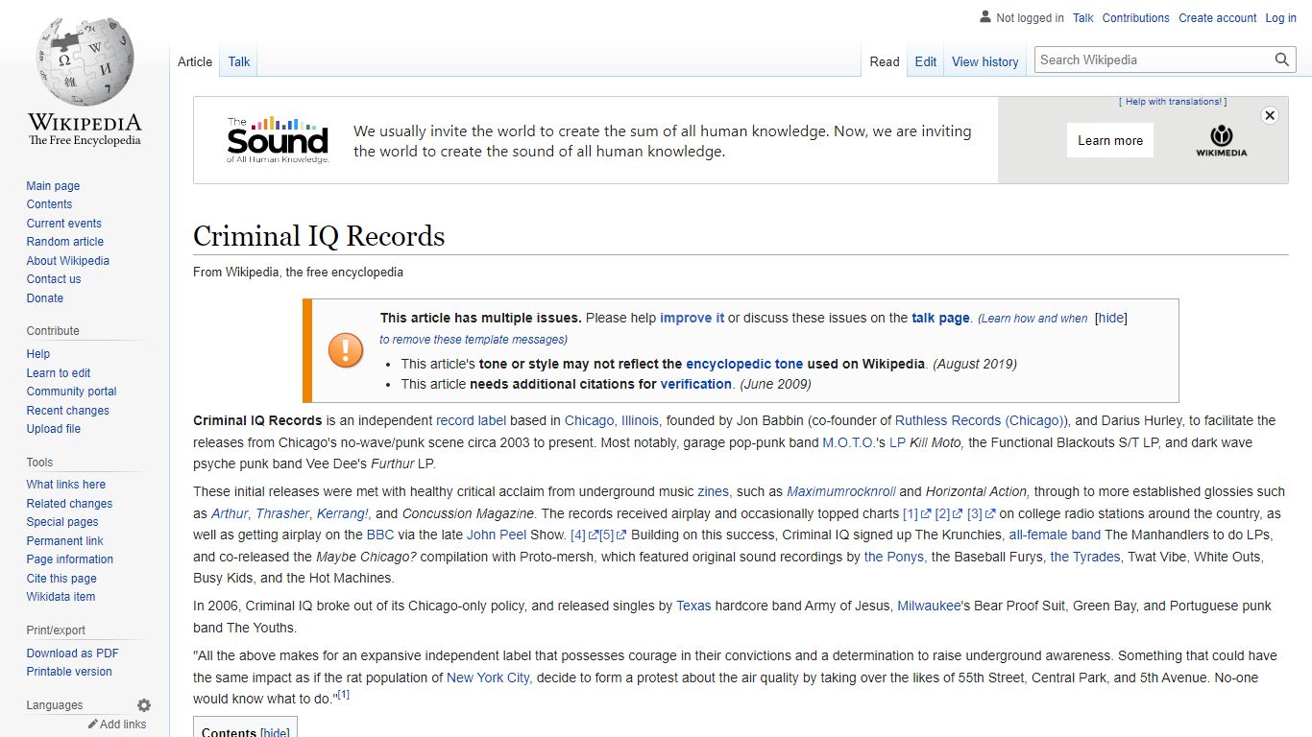Follow reference superscript [1] after the quote
This screenshot has width=1312, height=737.
click(x=343, y=695)
